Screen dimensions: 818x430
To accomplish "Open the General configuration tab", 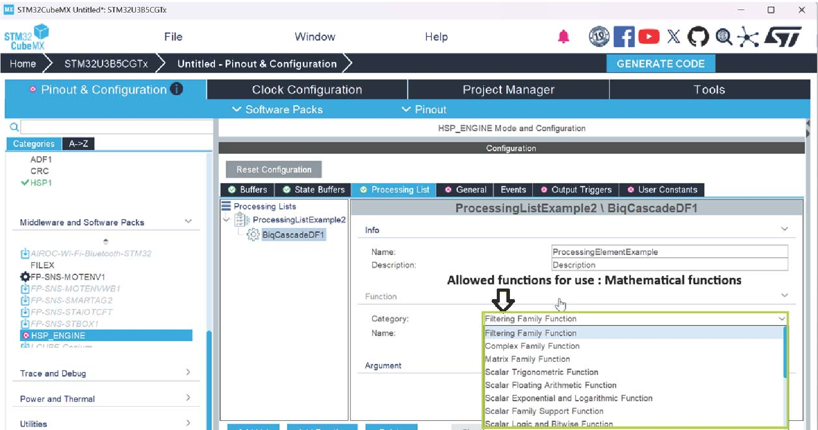I will (465, 189).
